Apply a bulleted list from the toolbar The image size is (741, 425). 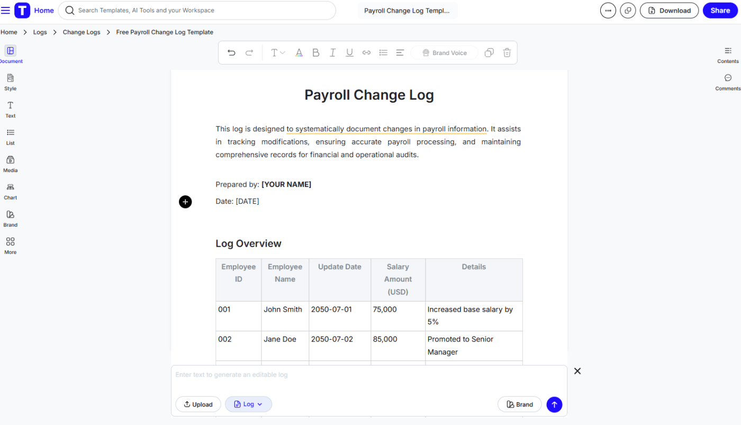click(383, 52)
